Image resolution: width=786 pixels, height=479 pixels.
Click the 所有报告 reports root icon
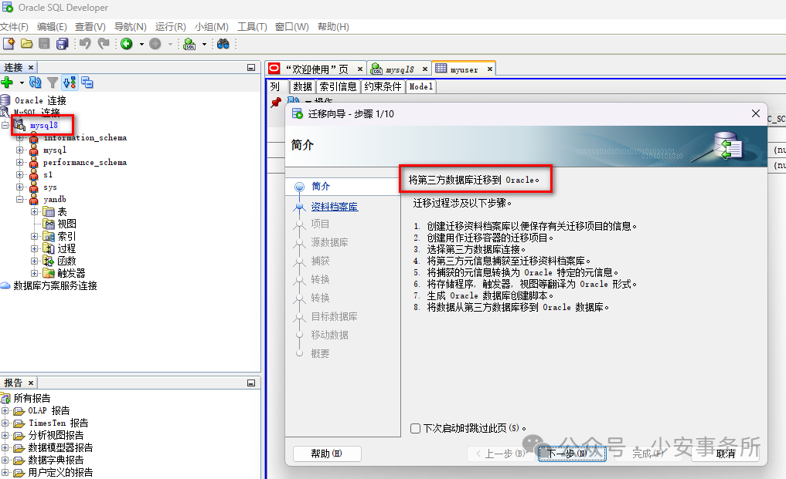5,399
